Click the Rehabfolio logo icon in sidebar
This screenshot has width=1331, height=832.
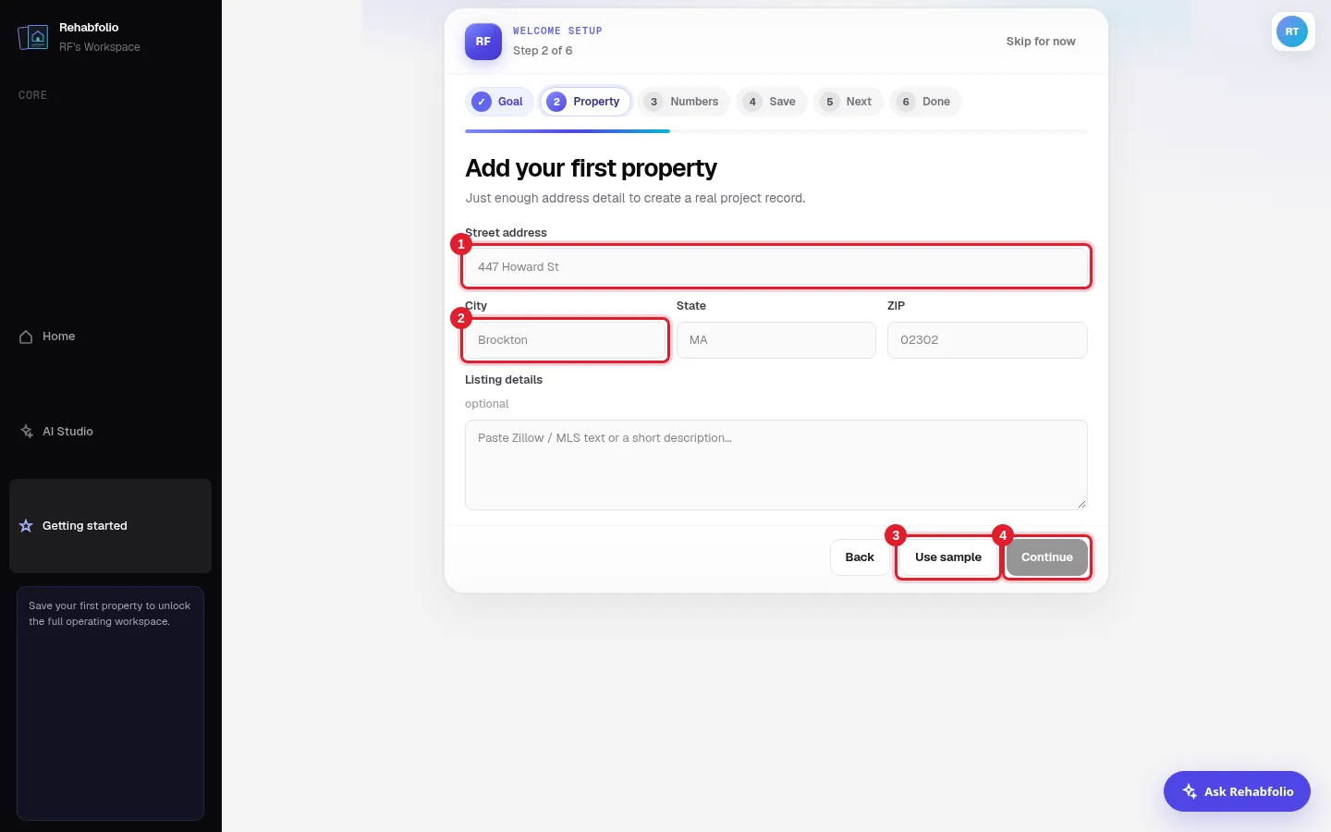click(x=33, y=37)
